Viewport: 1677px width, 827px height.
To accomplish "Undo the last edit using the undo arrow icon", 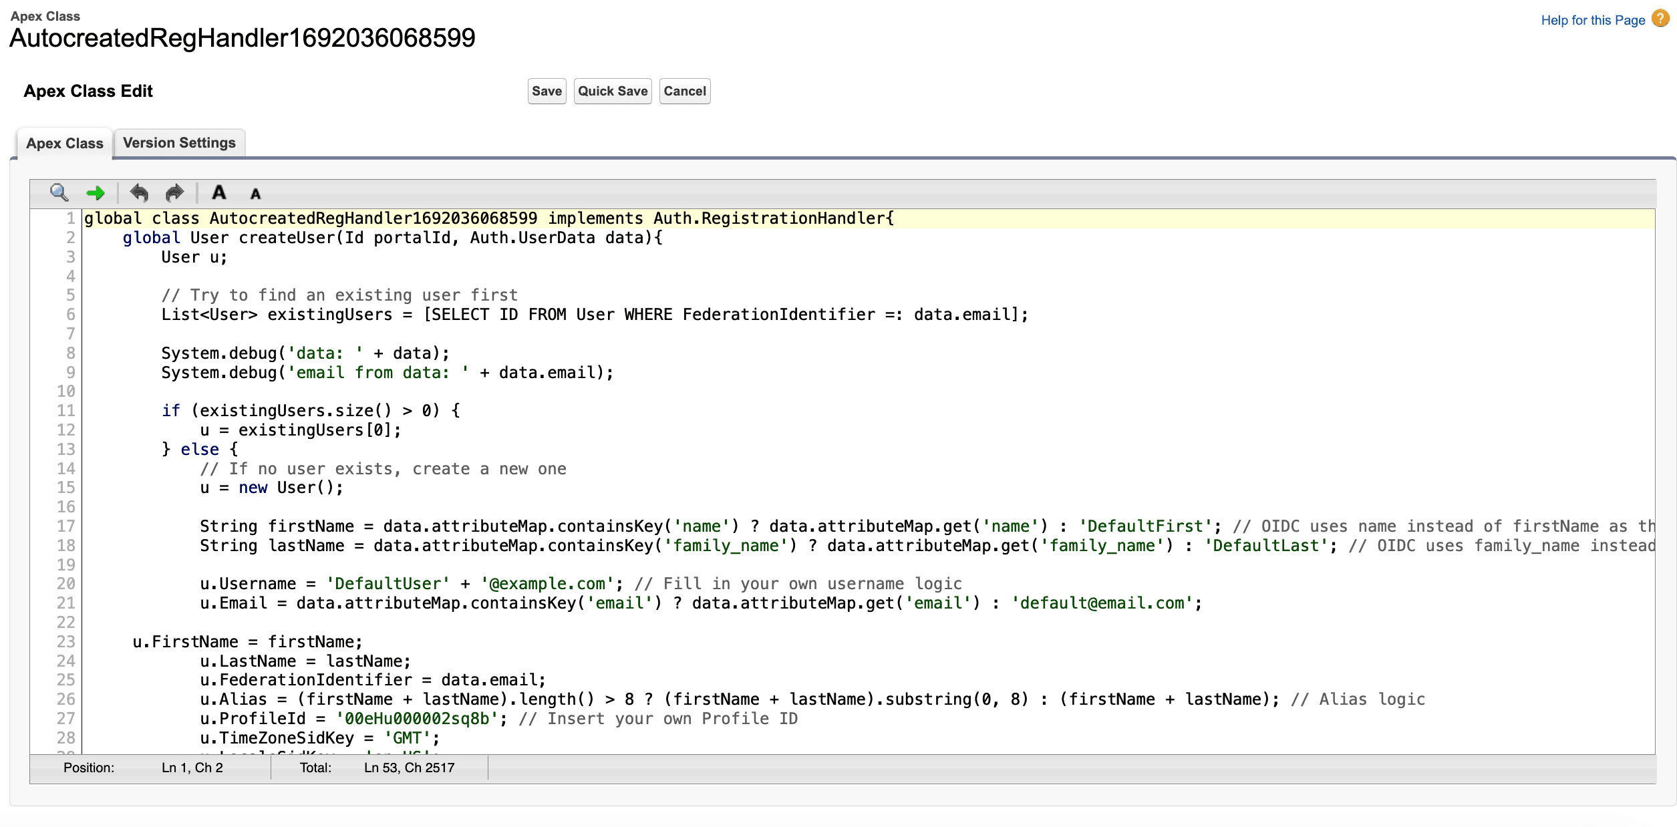I will [139, 192].
